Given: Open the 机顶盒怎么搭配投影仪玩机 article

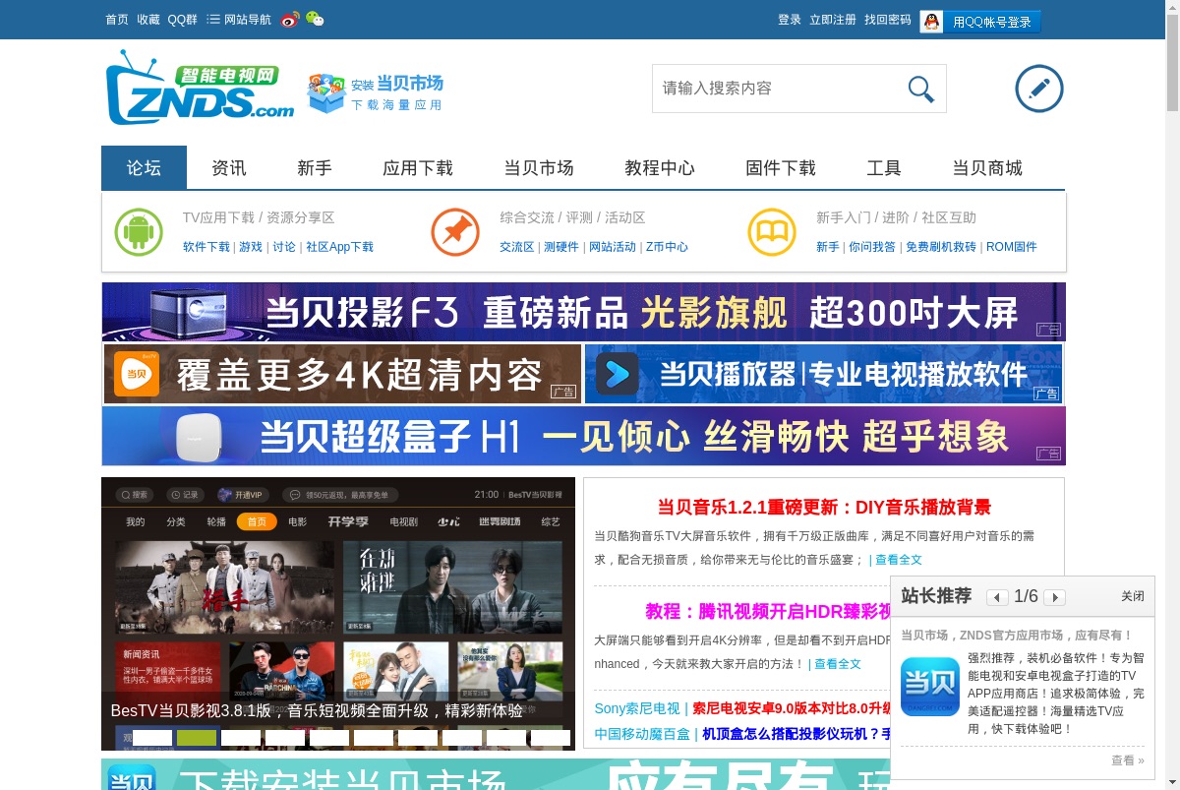Looking at the screenshot, I should 796,734.
